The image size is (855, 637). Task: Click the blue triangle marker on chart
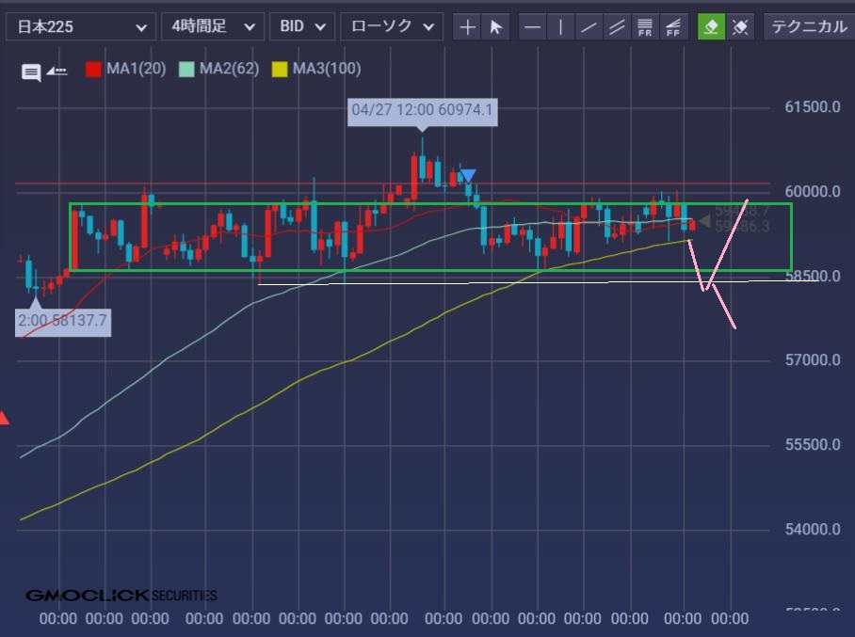(468, 175)
